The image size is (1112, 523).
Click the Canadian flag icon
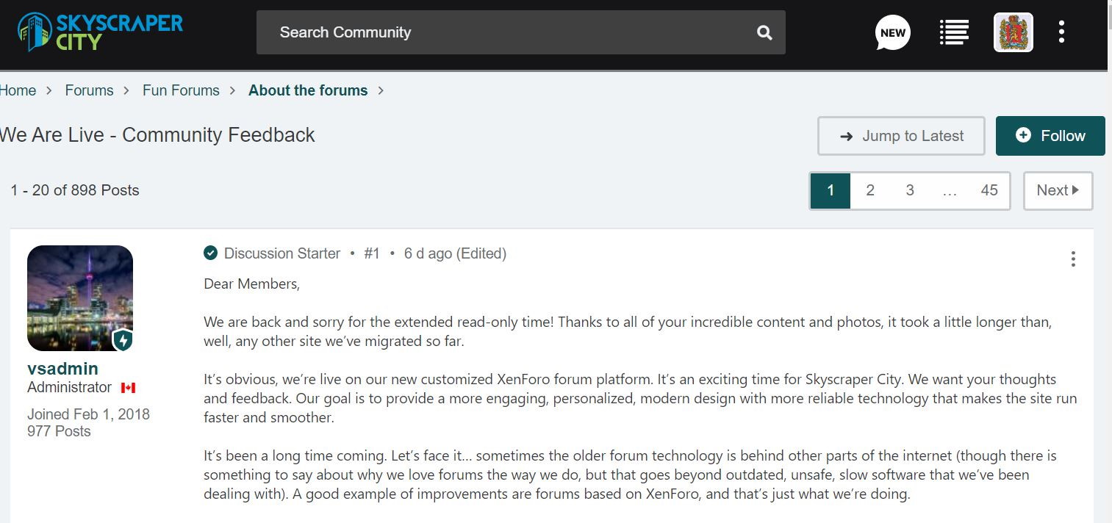128,388
